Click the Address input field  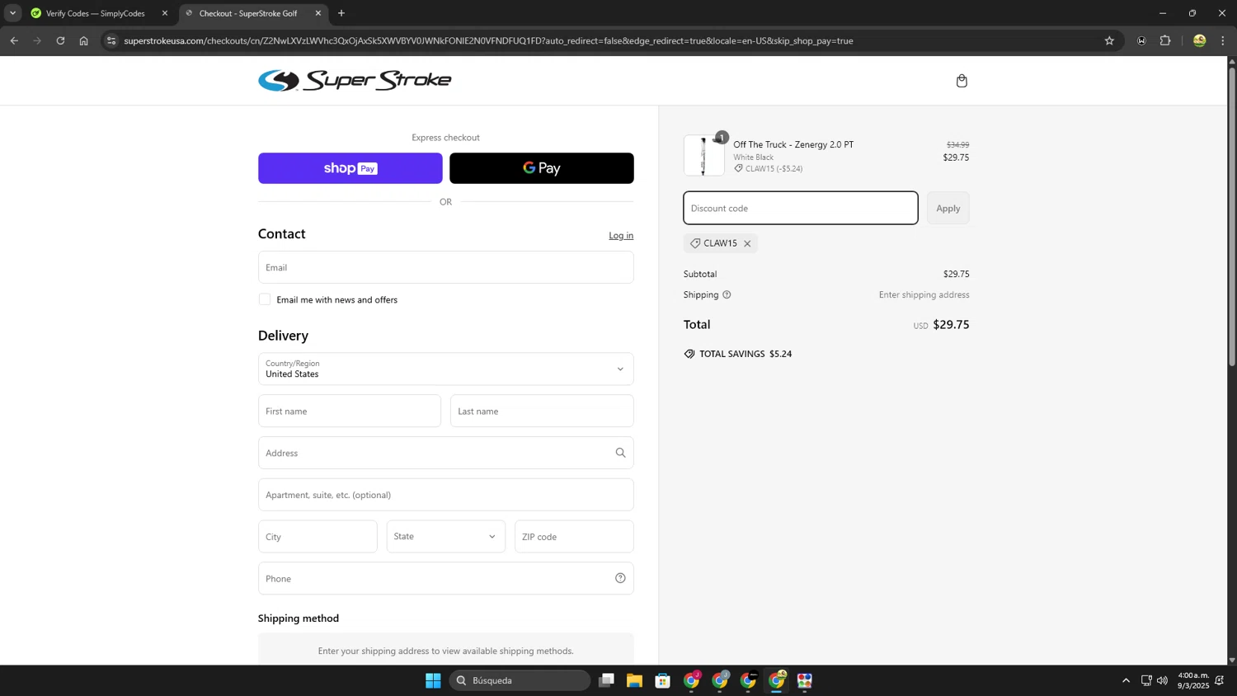coord(445,453)
